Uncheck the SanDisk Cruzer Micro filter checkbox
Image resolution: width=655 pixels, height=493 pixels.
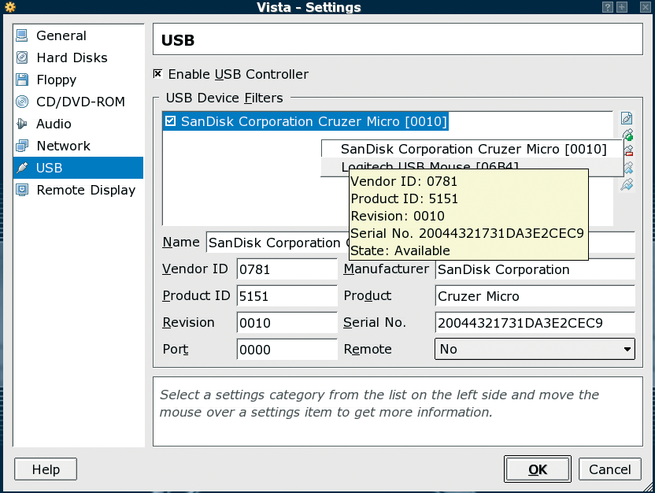coord(170,121)
